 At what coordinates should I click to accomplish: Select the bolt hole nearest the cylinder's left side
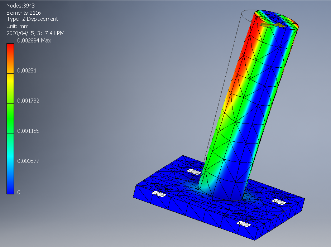[194, 172]
